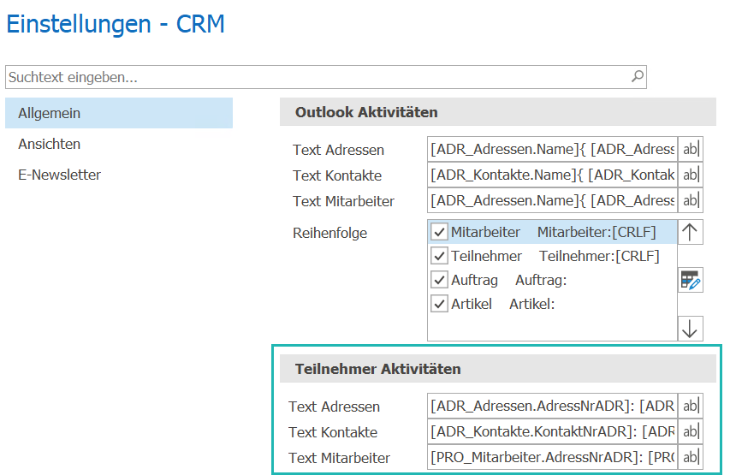730x475 pixels.
Task: Select the 'Mitarbeiter:[CRLF]' row text
Action: pos(596,232)
